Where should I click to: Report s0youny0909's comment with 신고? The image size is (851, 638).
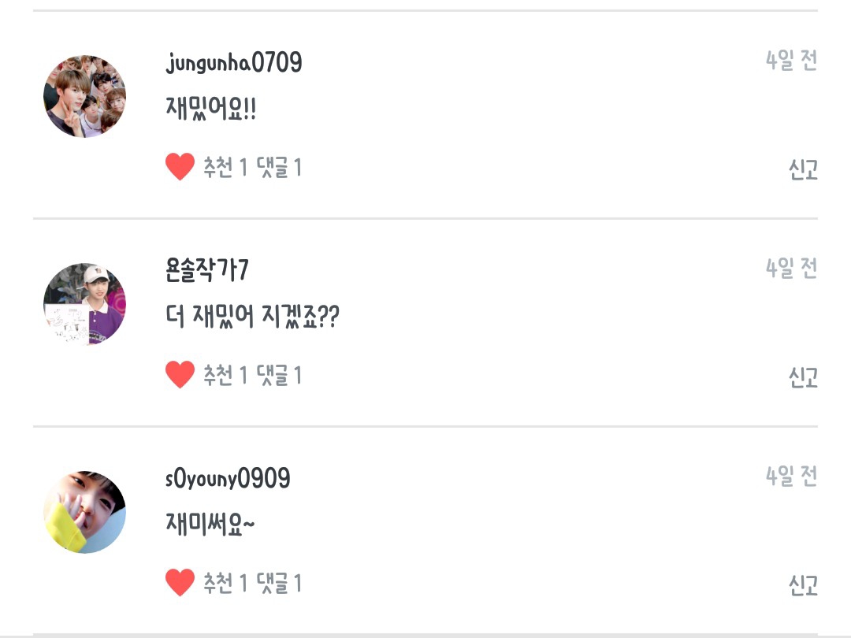click(x=803, y=585)
